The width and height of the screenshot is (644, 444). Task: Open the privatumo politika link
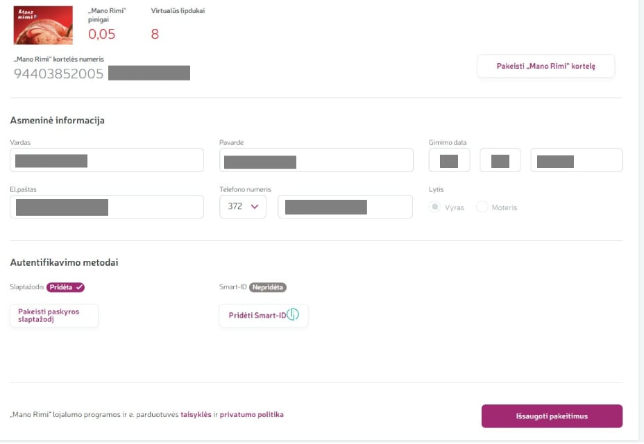click(251, 415)
